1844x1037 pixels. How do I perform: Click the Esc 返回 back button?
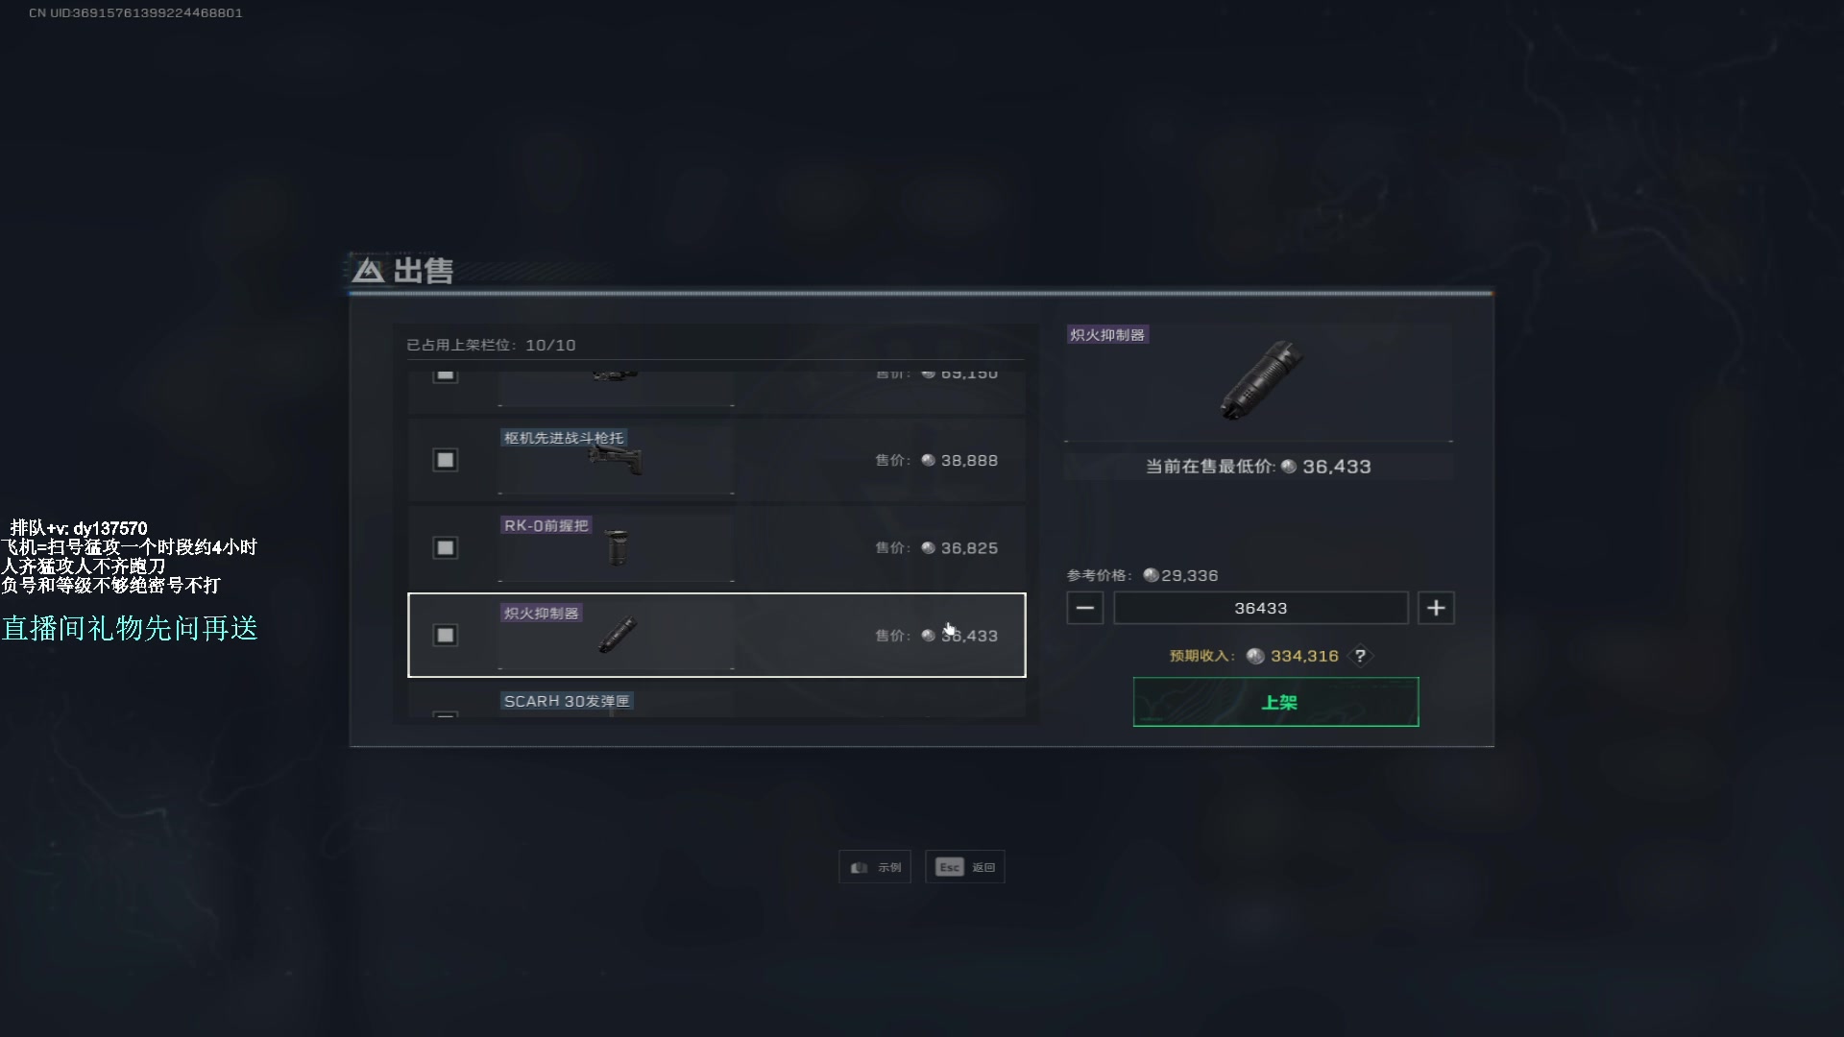point(965,867)
